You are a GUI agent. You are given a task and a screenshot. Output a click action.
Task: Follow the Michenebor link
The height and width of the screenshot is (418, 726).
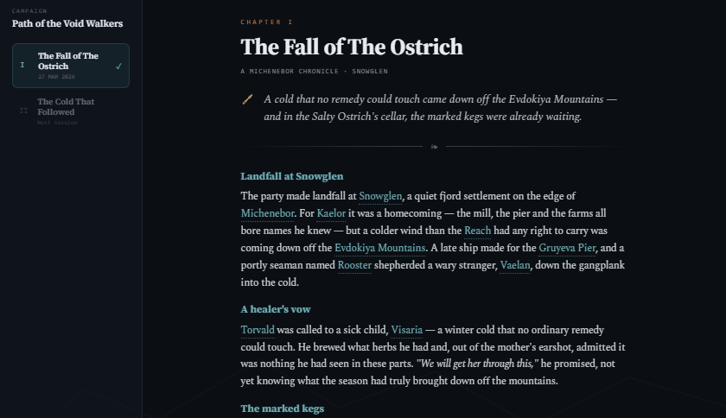click(267, 213)
